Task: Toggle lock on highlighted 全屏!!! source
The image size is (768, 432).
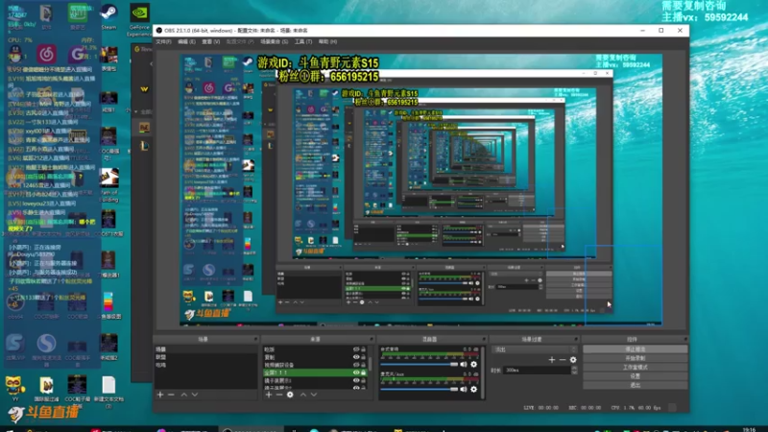Action: [x=364, y=372]
